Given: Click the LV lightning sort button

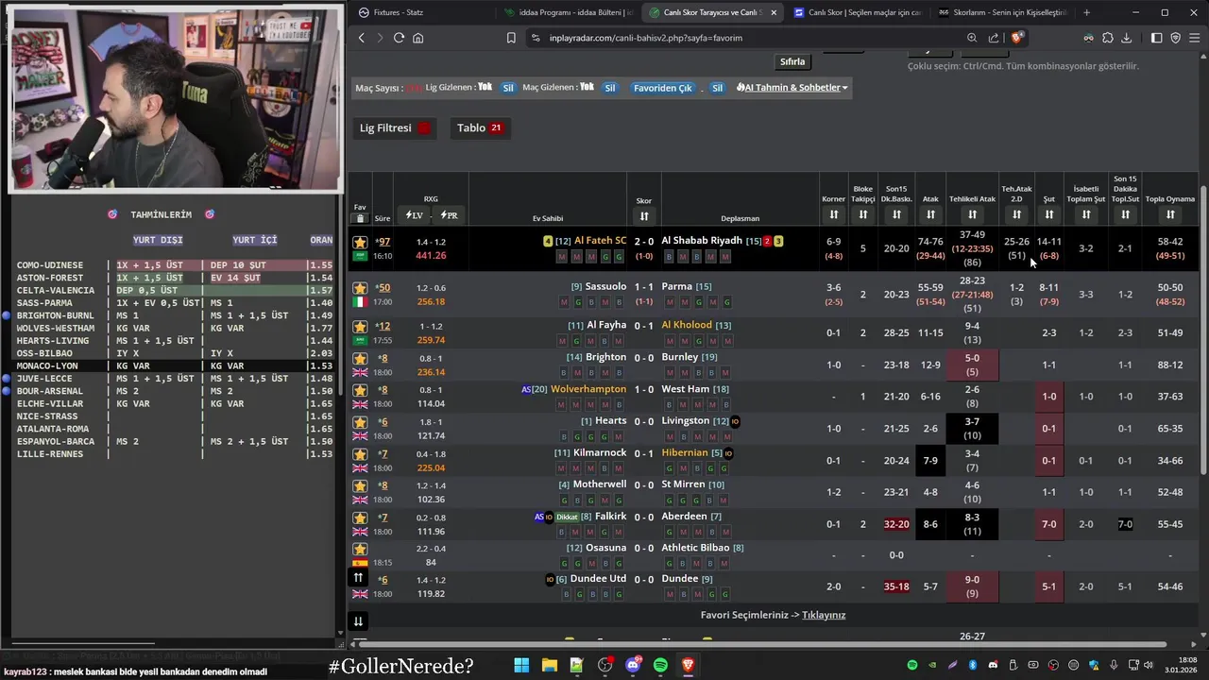Looking at the screenshot, I should [413, 215].
